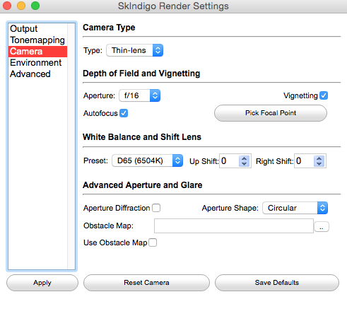The width and height of the screenshot is (347, 328).
Task: Click the Pick Focal Point button
Action: tap(271, 113)
